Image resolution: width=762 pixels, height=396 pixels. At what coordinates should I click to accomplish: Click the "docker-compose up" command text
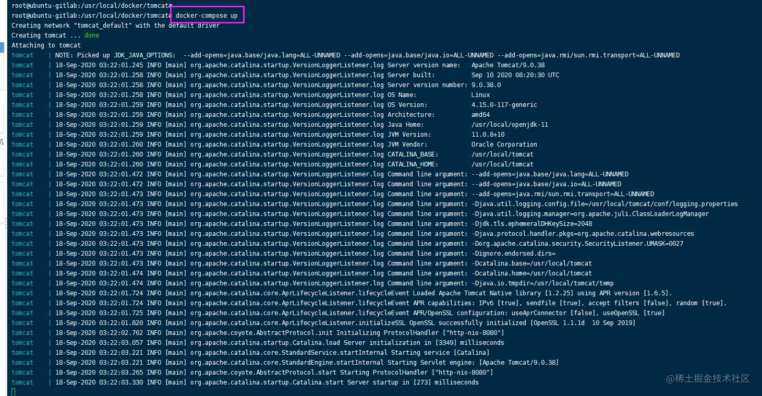[x=207, y=16]
